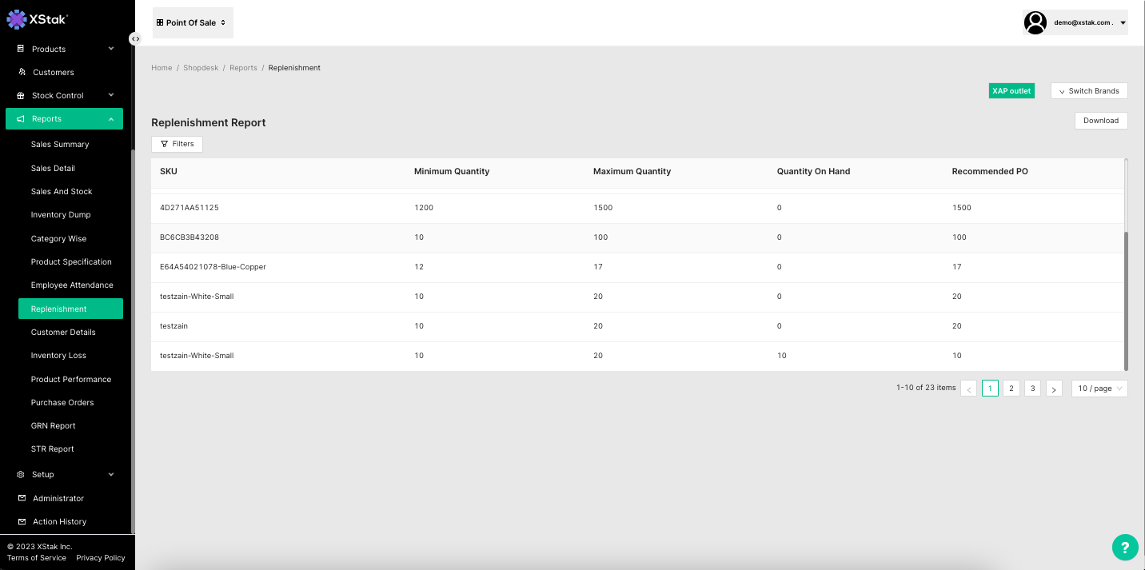Click the Customers icon in the sidebar
This screenshot has width=1145, height=570.
[22, 72]
